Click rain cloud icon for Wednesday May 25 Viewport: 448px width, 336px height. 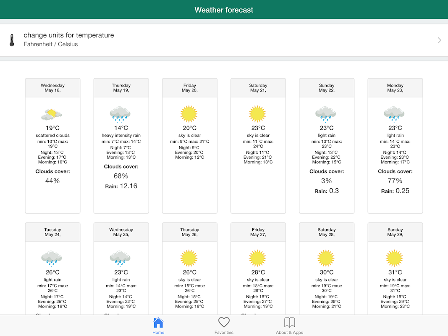[120, 258]
